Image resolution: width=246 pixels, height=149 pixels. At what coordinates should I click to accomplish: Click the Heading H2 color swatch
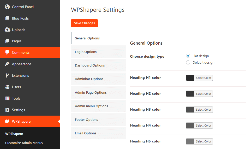pos(190,94)
